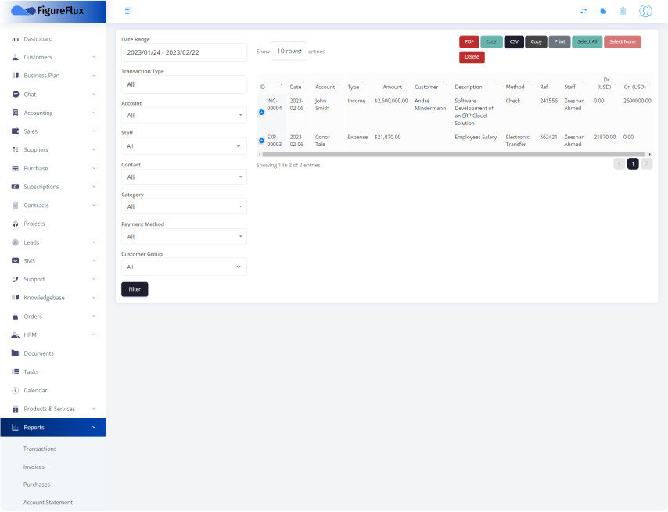Click the Tasks list icon

(16, 372)
